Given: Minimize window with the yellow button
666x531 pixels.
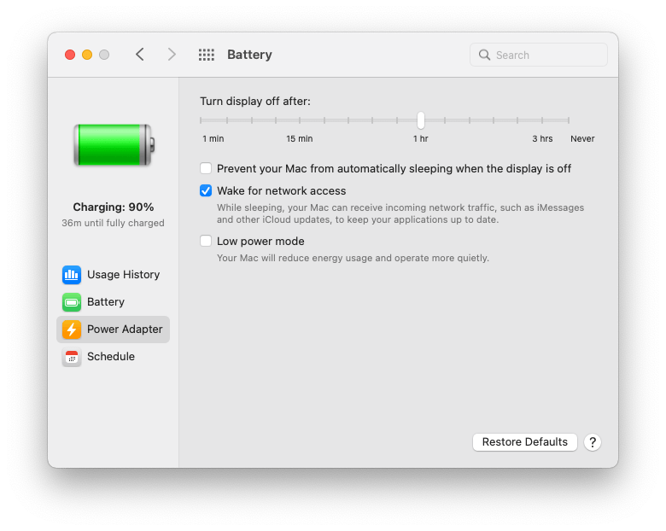Looking at the screenshot, I should (x=87, y=55).
